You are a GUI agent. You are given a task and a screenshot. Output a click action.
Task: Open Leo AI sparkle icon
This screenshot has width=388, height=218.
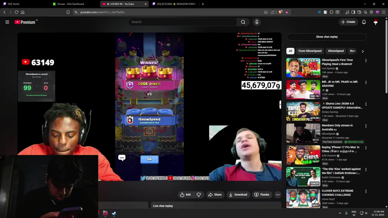point(365,12)
